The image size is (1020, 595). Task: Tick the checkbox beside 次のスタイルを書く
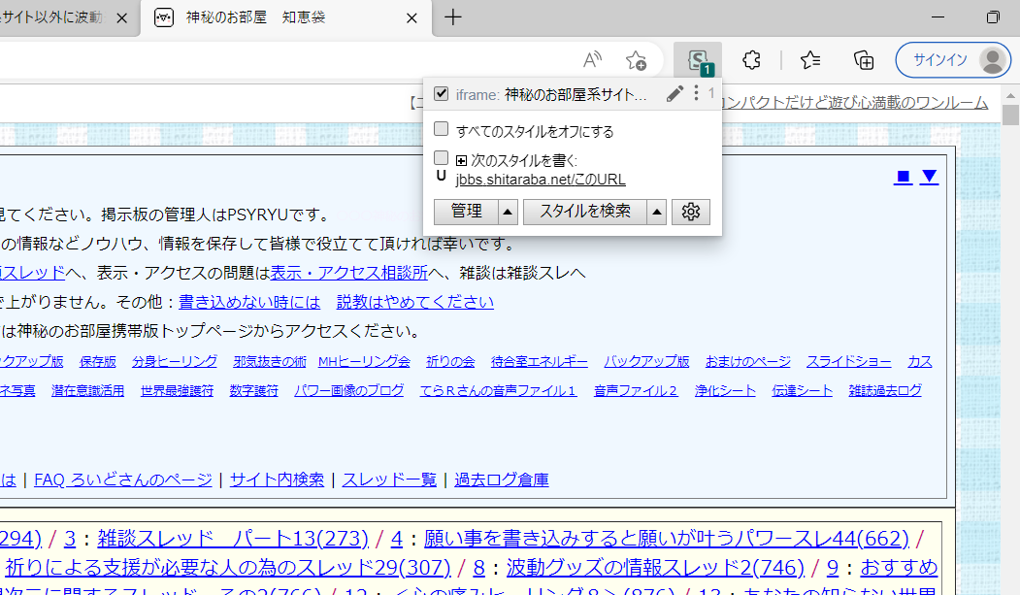[x=442, y=158]
